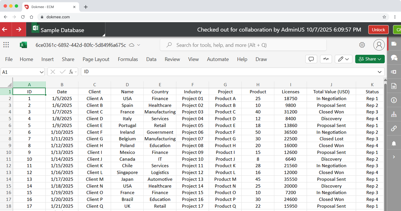Open a new browser tab with plus

coord(86,7)
